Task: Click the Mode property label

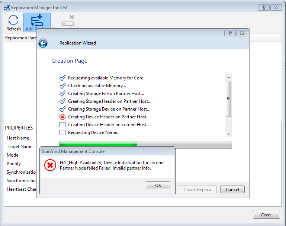Action: 13,155
